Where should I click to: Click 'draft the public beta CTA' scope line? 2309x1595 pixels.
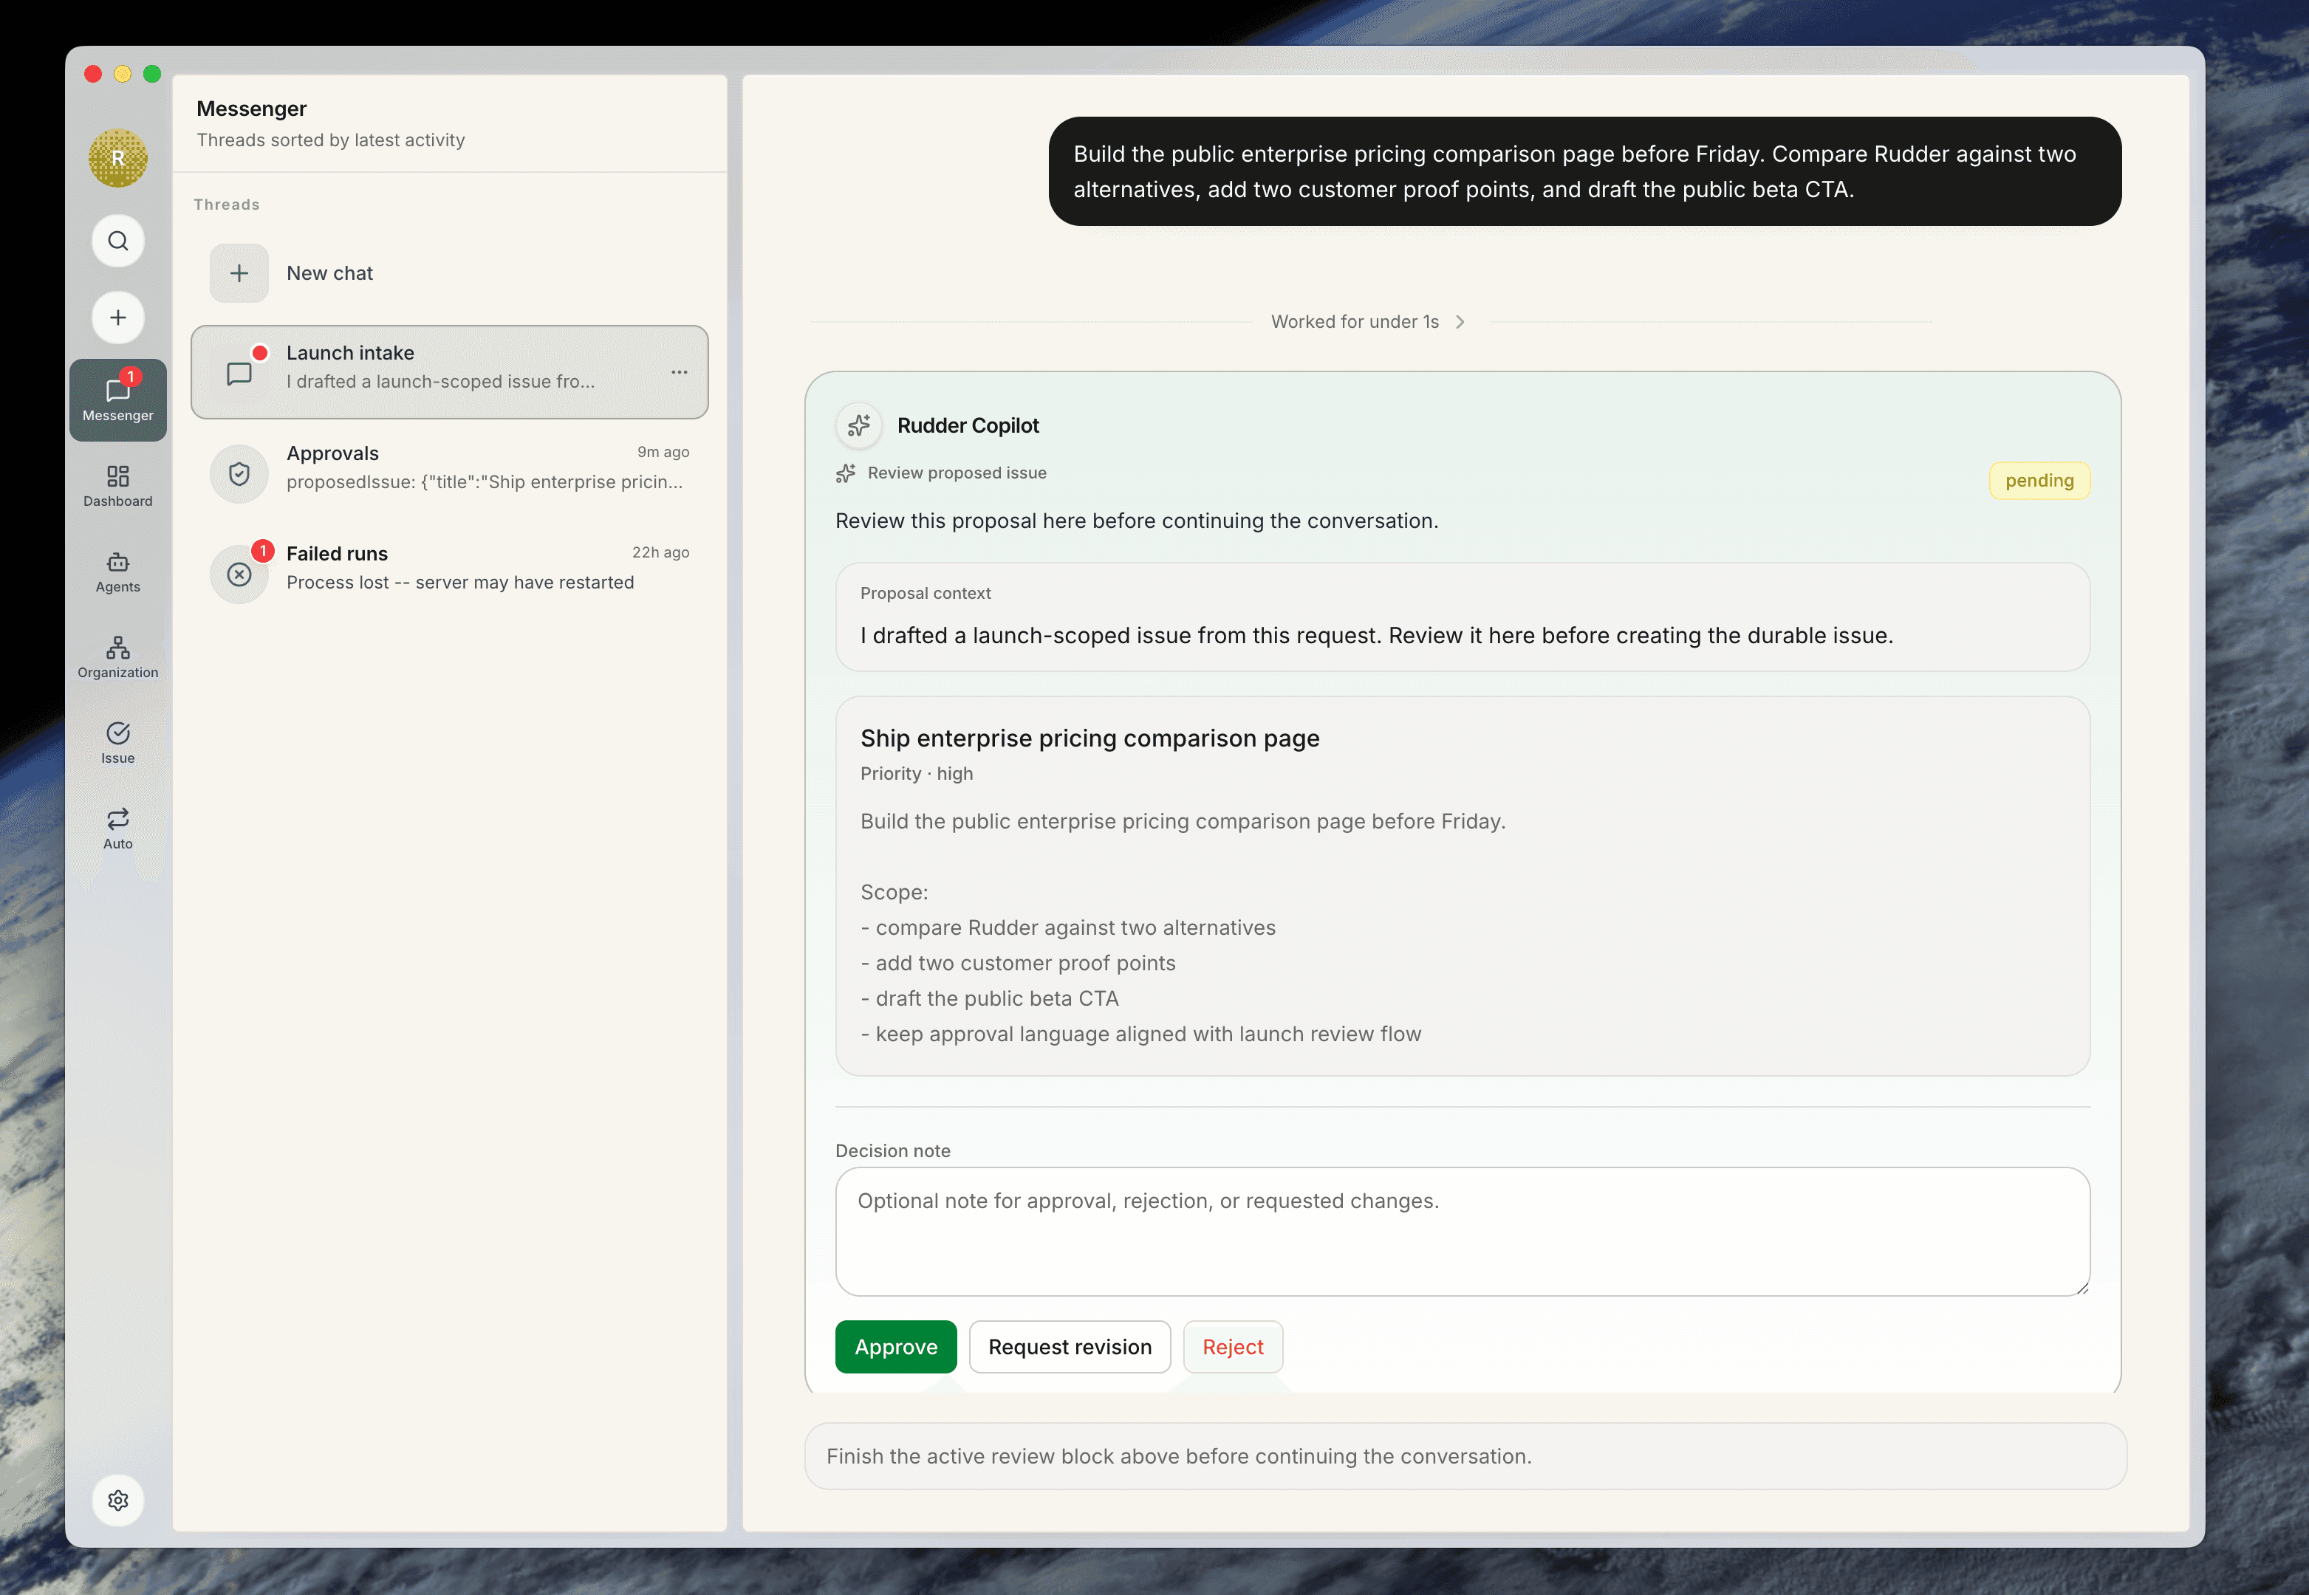point(990,998)
